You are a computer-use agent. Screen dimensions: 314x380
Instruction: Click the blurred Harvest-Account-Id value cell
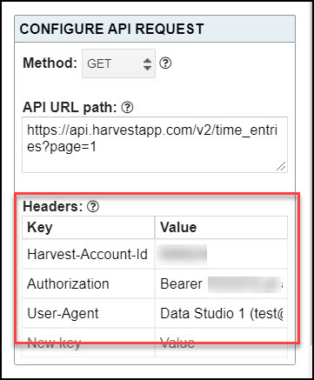(x=221, y=254)
